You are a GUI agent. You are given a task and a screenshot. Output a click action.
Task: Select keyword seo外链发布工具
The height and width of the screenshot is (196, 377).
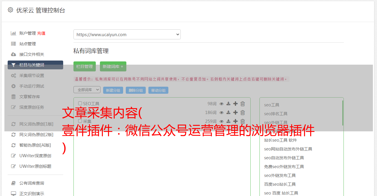pos(280,175)
